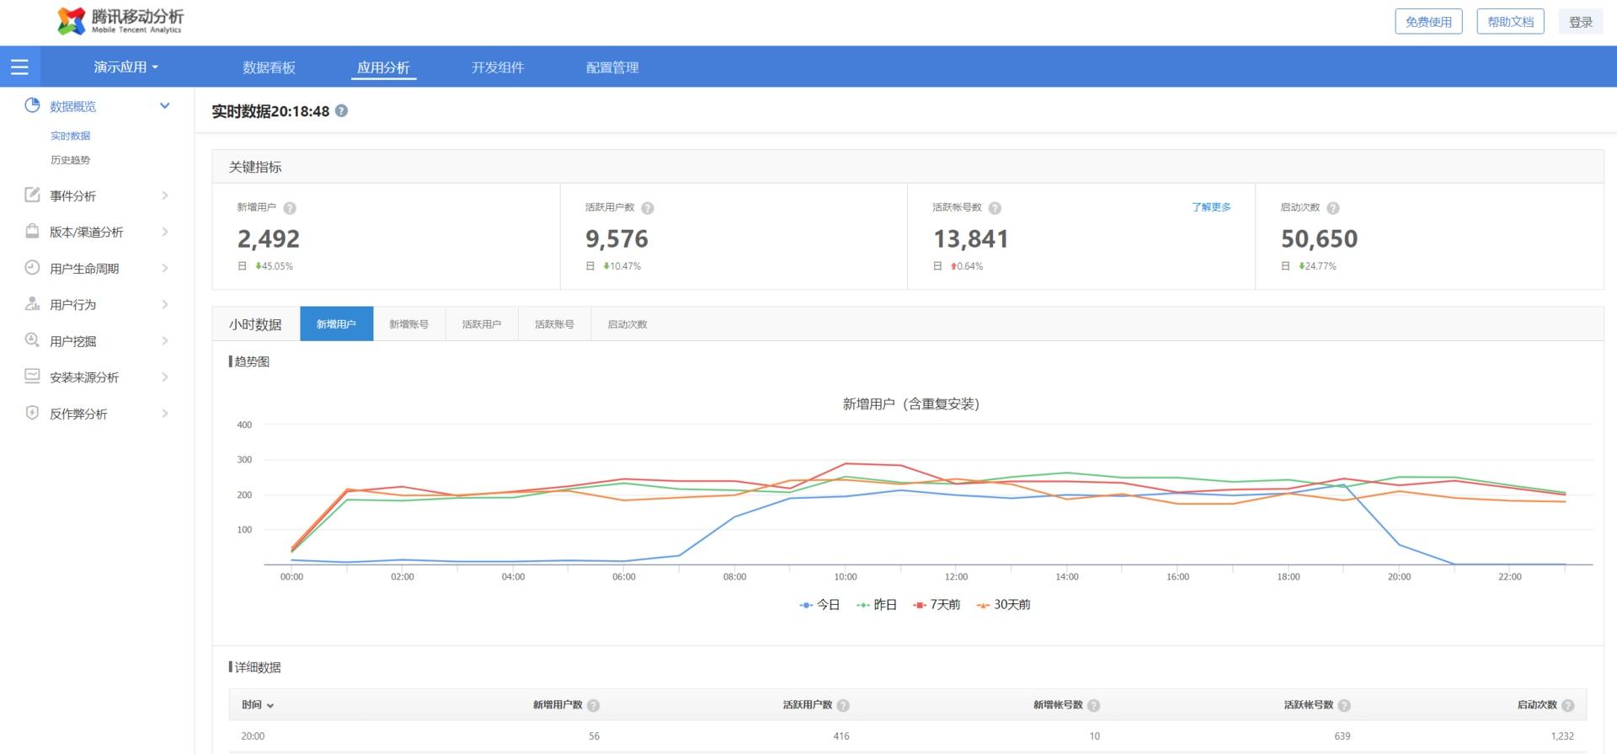Click the 9,576 active users value
This screenshot has height=754, width=1617.
tap(617, 239)
